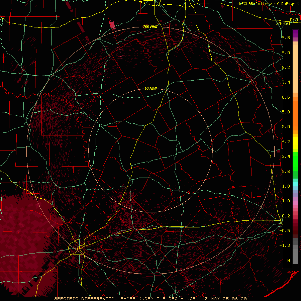Pick the pink segment of the color bar
The width and height of the screenshot is (301, 301).
(295, 203)
